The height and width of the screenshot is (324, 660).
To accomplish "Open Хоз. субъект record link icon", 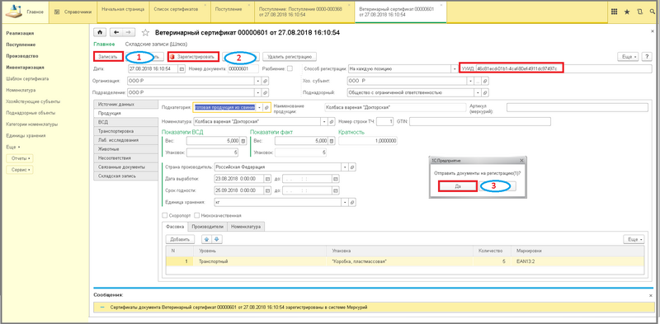I will pos(485,81).
